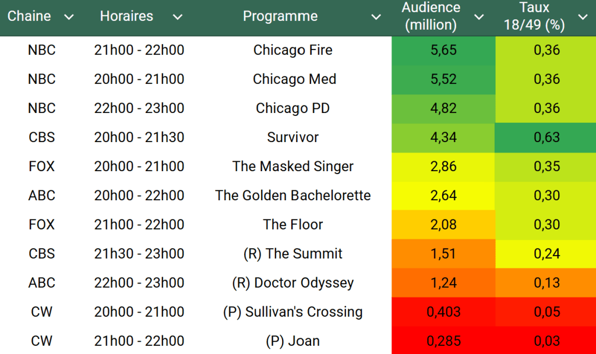Expand the Taux 18/49 (%) filter arrow
This screenshot has width=596, height=354.
point(583,17)
